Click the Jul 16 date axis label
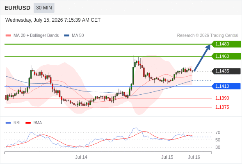Screen dimensions: 242x164 point(194,157)
